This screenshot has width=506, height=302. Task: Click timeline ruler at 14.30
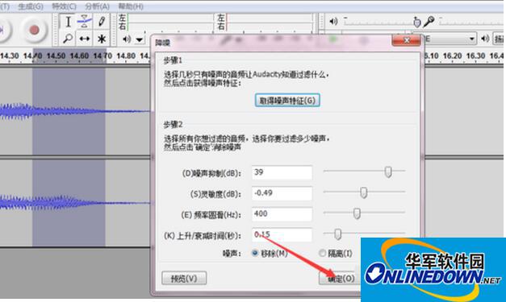(10, 56)
